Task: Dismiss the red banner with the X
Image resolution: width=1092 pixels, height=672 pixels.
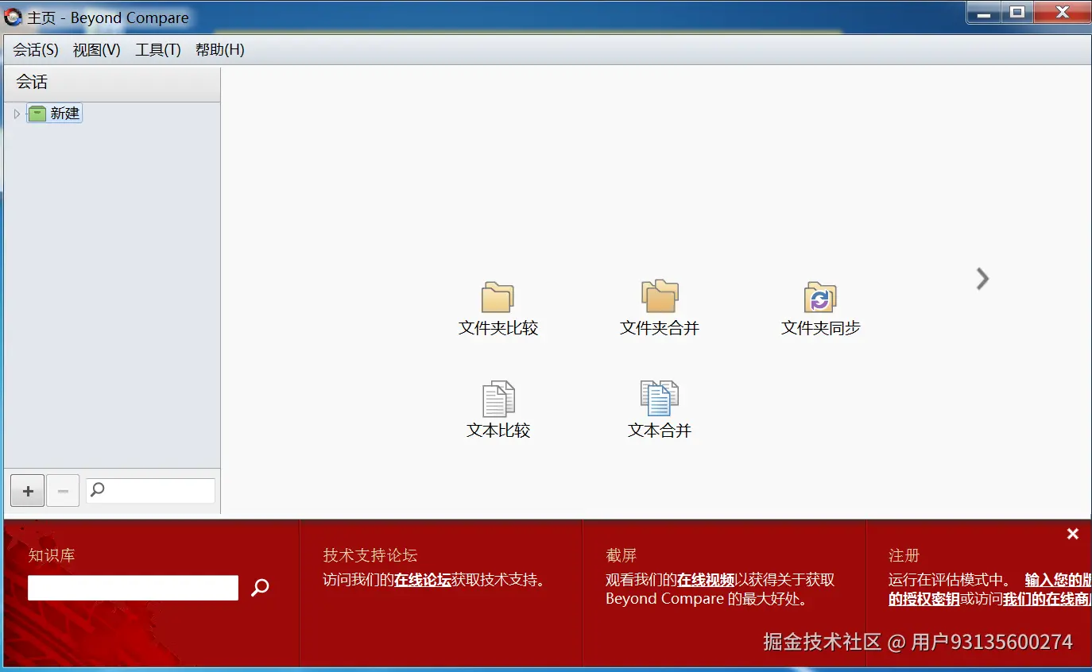Action: [x=1072, y=533]
